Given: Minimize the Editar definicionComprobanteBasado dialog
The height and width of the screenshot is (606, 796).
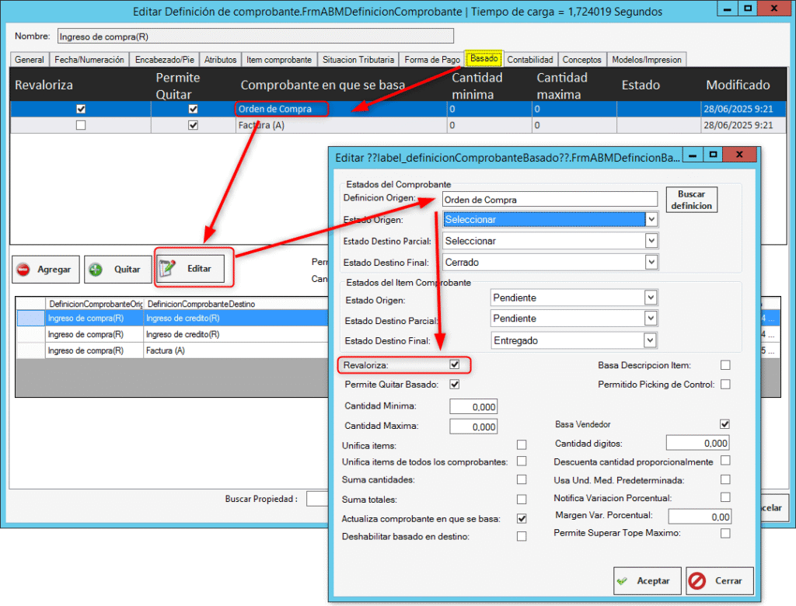Looking at the screenshot, I should pyautogui.click(x=693, y=156).
